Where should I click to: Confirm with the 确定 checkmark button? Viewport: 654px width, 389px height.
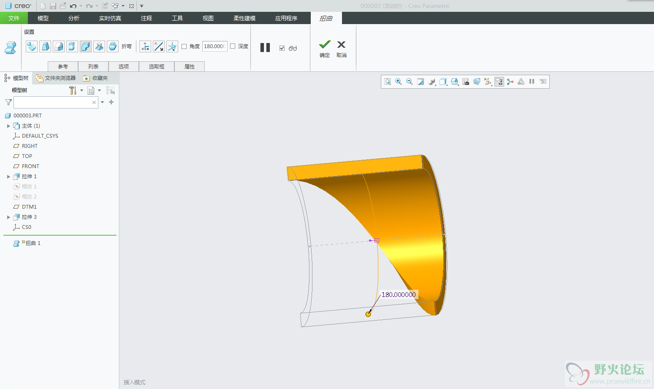pyautogui.click(x=325, y=49)
